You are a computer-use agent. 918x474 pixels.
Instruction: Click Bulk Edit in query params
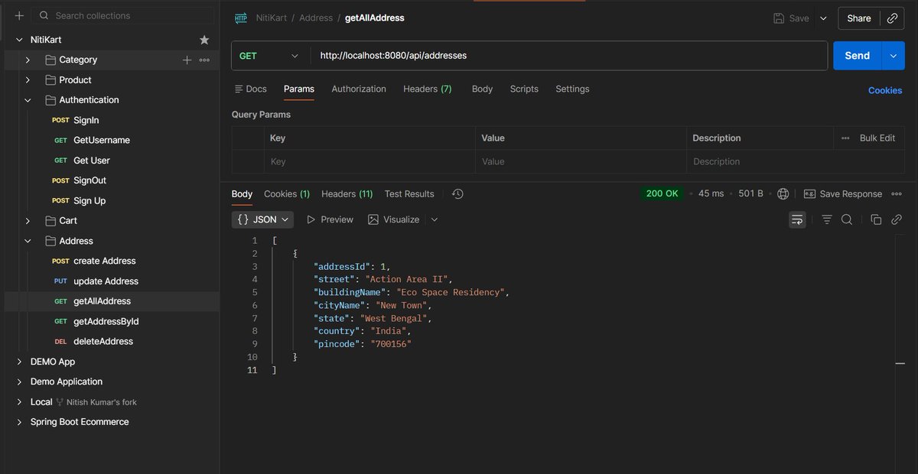coord(877,138)
